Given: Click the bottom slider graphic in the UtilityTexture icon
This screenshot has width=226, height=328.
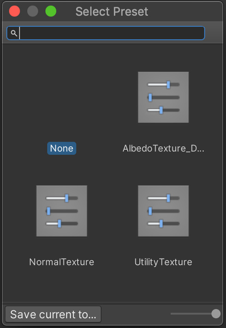Looking at the screenshot, I should click(163, 224).
